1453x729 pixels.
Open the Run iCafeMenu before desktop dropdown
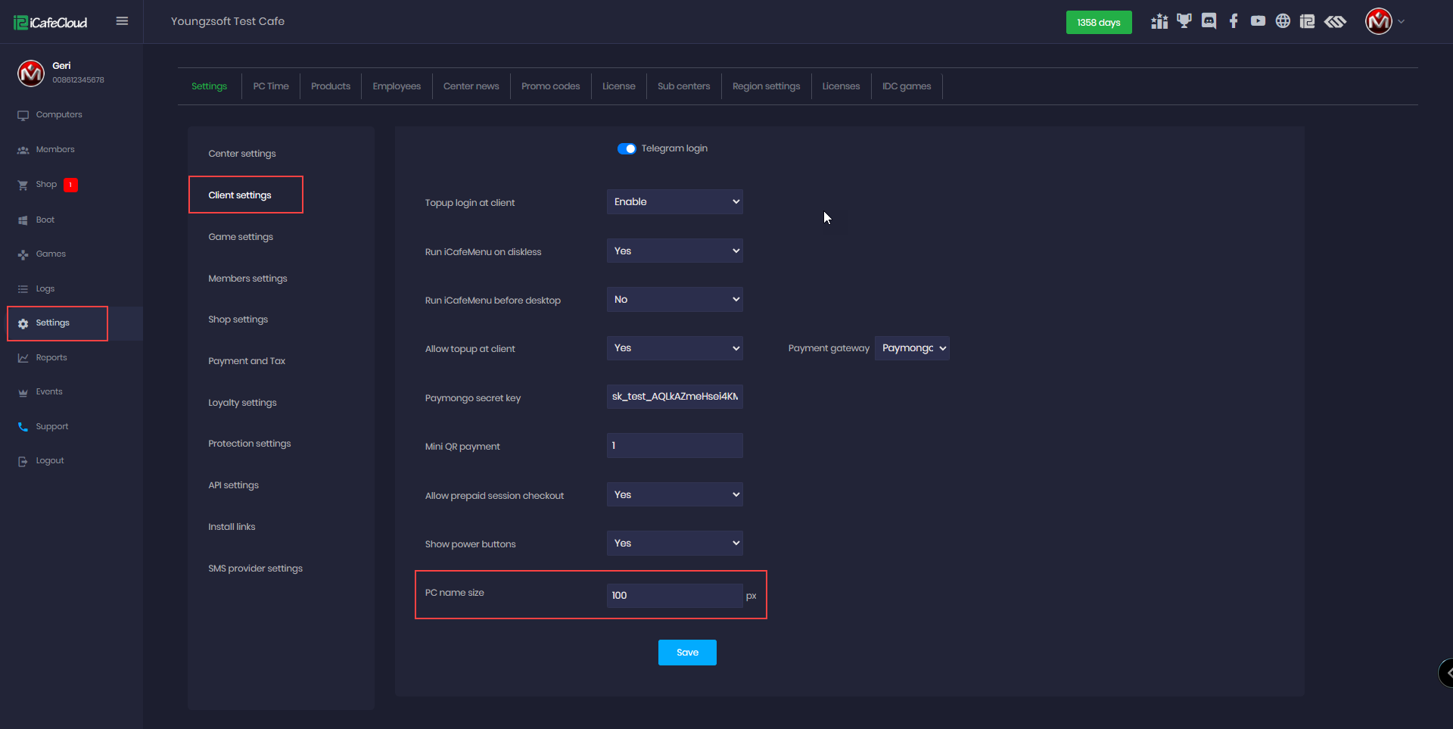click(674, 300)
